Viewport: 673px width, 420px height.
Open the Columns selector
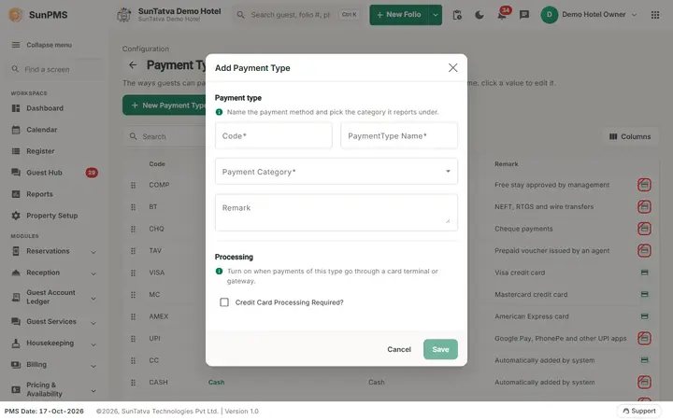pyautogui.click(x=630, y=136)
